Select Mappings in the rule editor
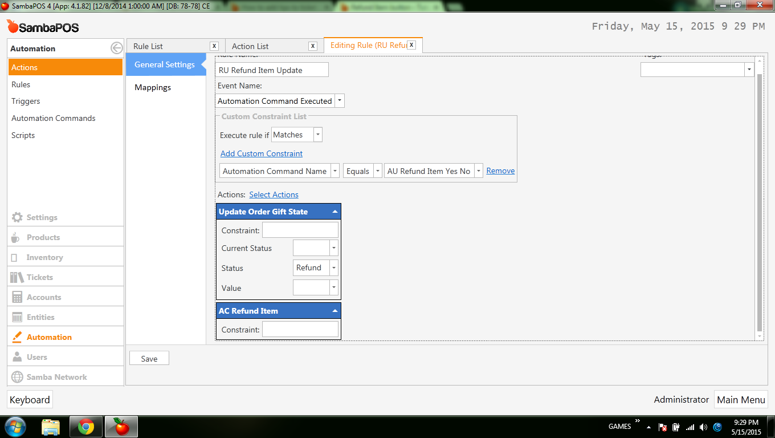Image resolution: width=775 pixels, height=438 pixels. point(153,87)
